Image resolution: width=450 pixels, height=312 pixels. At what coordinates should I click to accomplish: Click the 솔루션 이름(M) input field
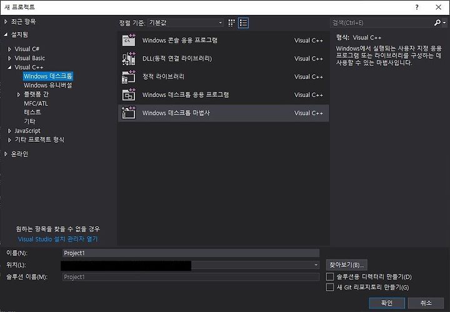191,277
